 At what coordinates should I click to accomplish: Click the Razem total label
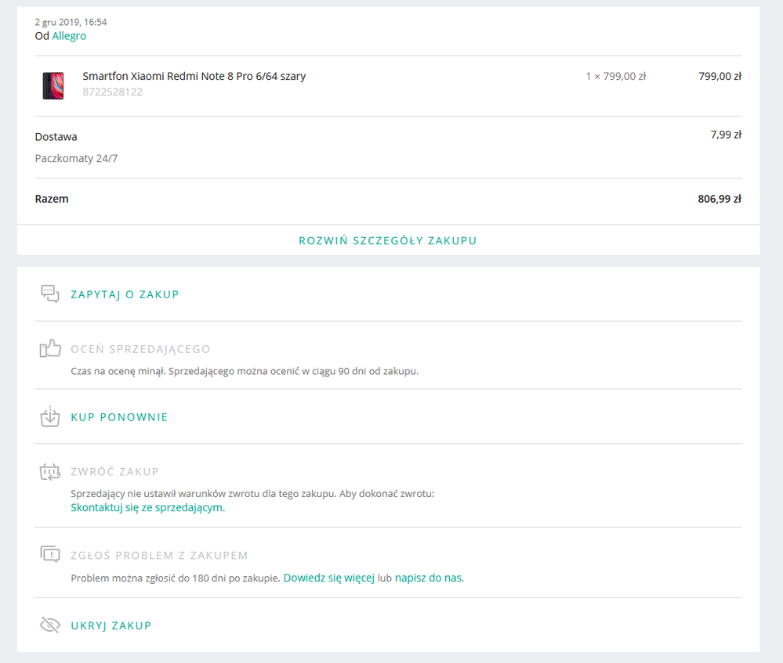tap(52, 199)
